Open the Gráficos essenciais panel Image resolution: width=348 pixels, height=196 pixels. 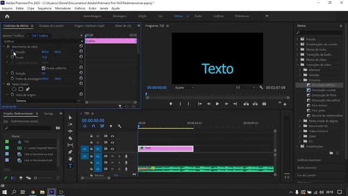pos(309,160)
